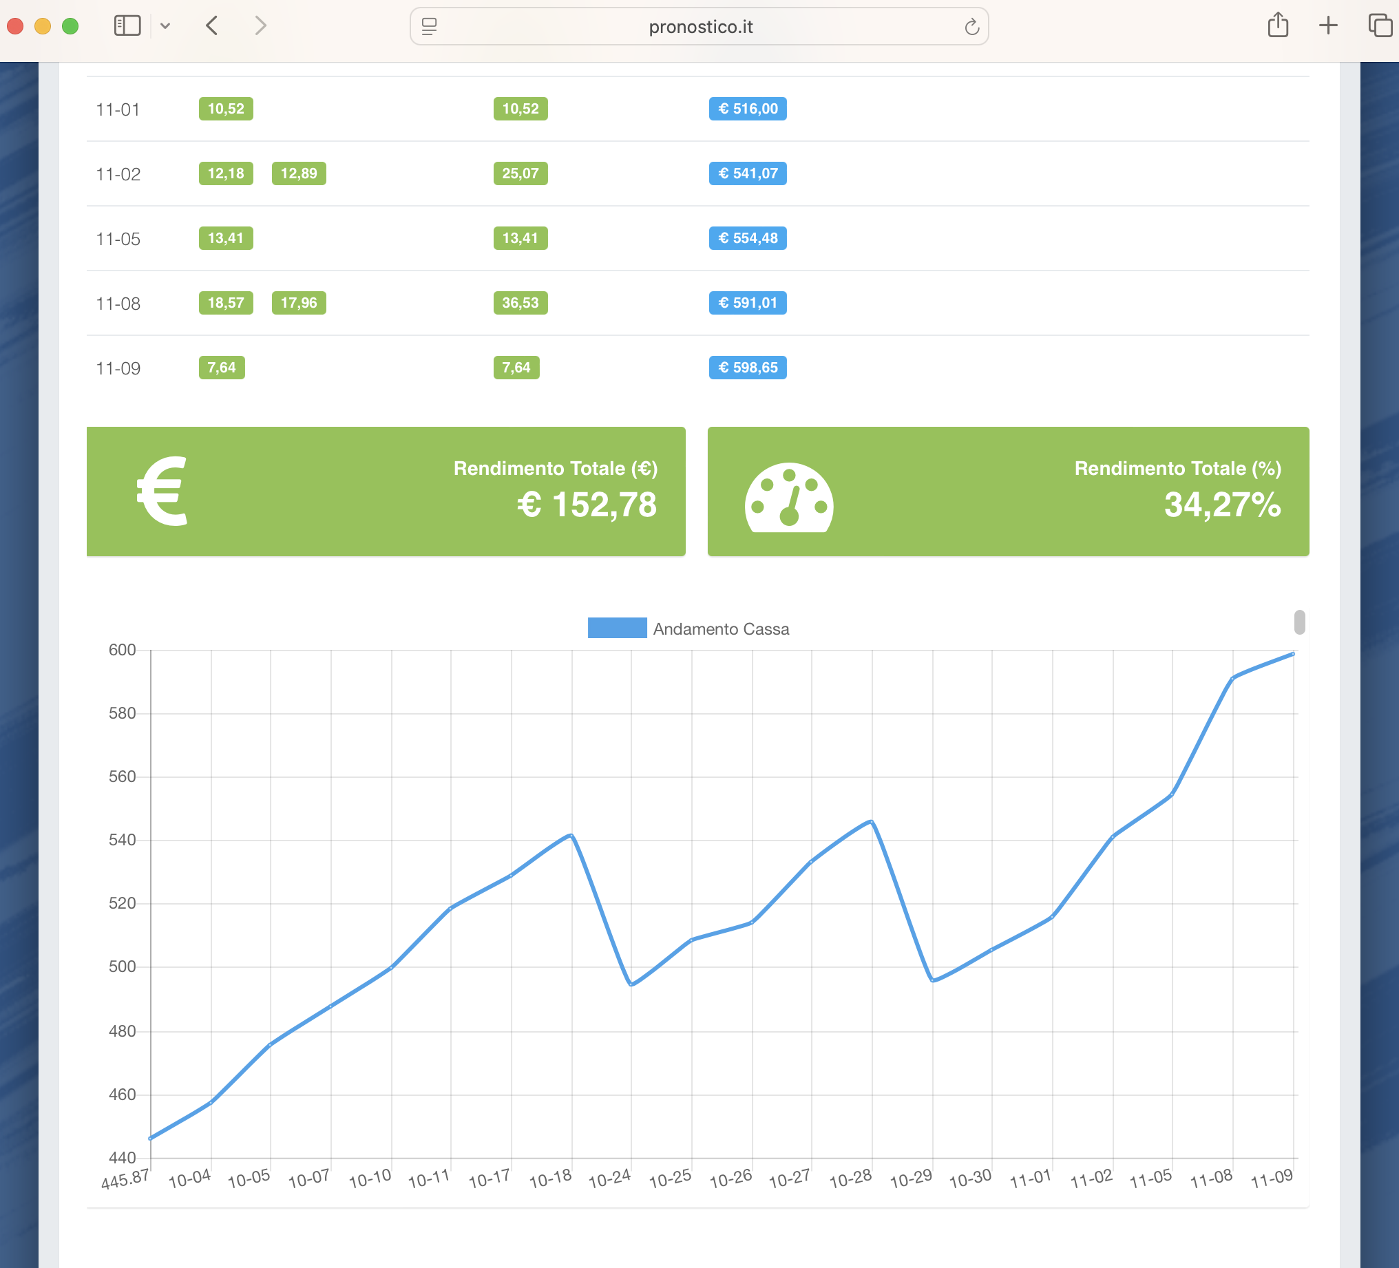1399x1268 pixels.
Task: Open the Share menu icon
Action: (x=1278, y=25)
